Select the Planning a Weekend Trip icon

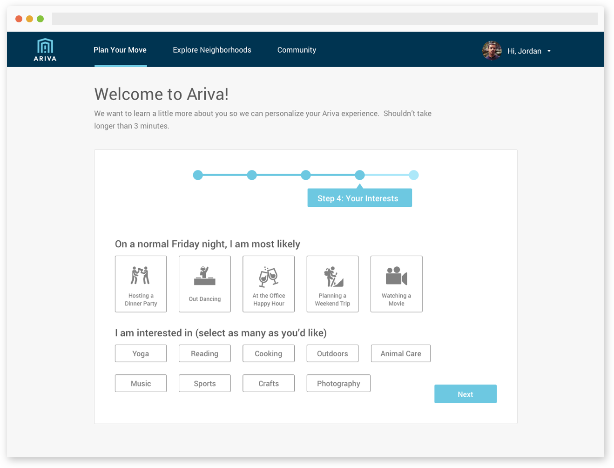click(x=332, y=277)
